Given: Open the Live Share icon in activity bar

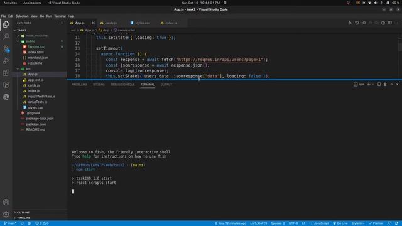Looking at the screenshot, I should (x=6, y=85).
